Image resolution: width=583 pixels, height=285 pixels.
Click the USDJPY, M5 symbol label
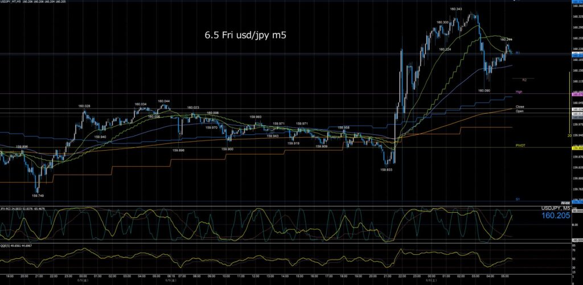pyautogui.click(x=556, y=209)
